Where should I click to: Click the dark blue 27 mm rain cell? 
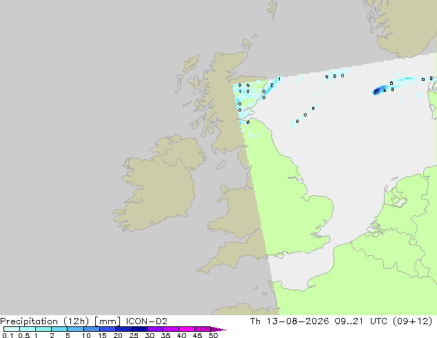coord(377,91)
